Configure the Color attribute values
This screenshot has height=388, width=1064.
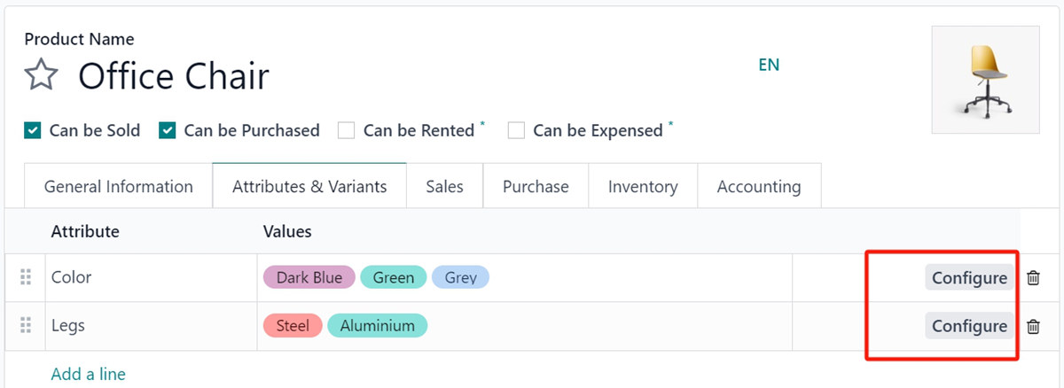click(x=969, y=278)
